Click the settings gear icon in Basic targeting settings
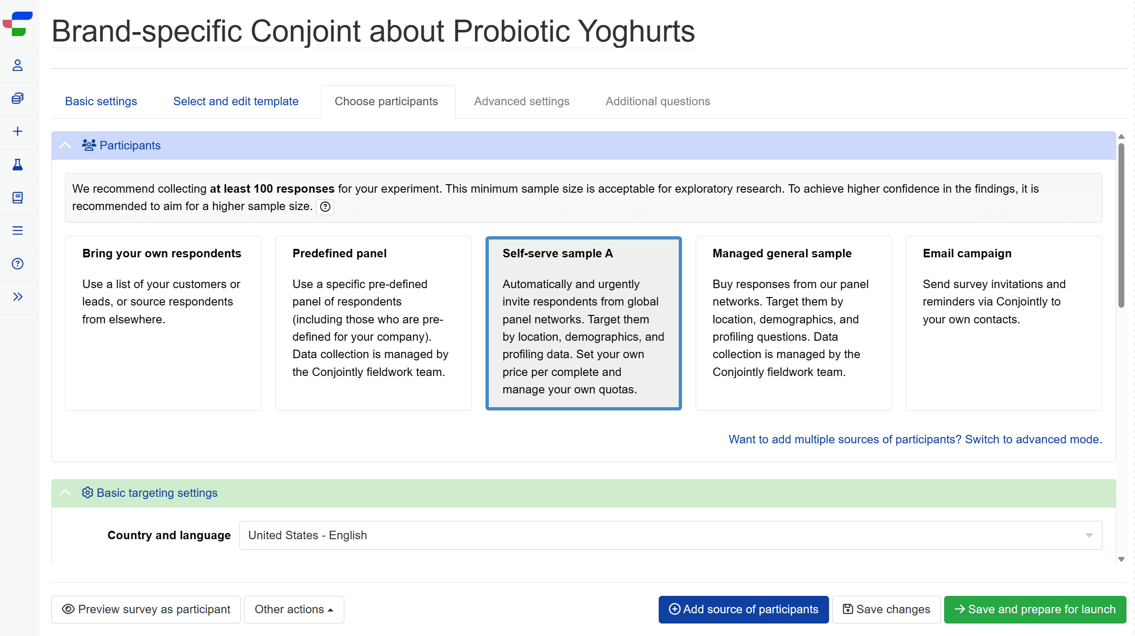 click(x=87, y=492)
